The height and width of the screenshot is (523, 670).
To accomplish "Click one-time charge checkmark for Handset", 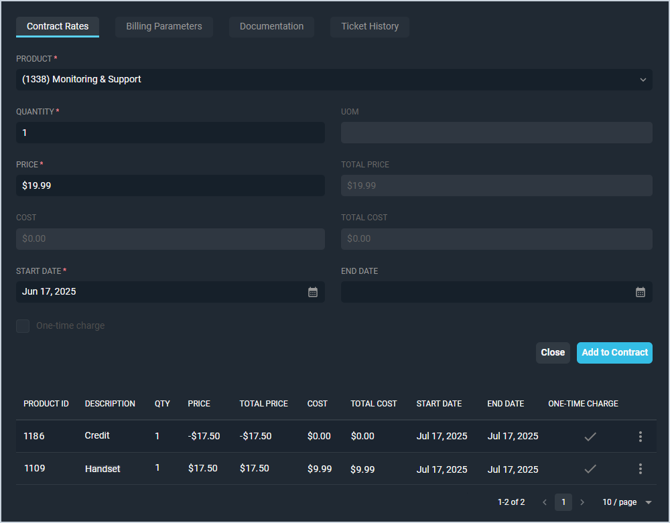I will click(590, 469).
